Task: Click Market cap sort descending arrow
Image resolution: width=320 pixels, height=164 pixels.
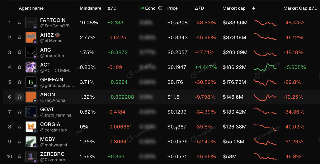Action: point(253,8)
